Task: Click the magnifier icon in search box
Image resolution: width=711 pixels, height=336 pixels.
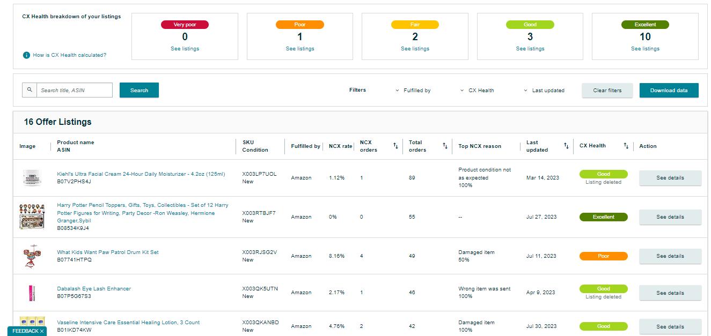Action: click(30, 90)
